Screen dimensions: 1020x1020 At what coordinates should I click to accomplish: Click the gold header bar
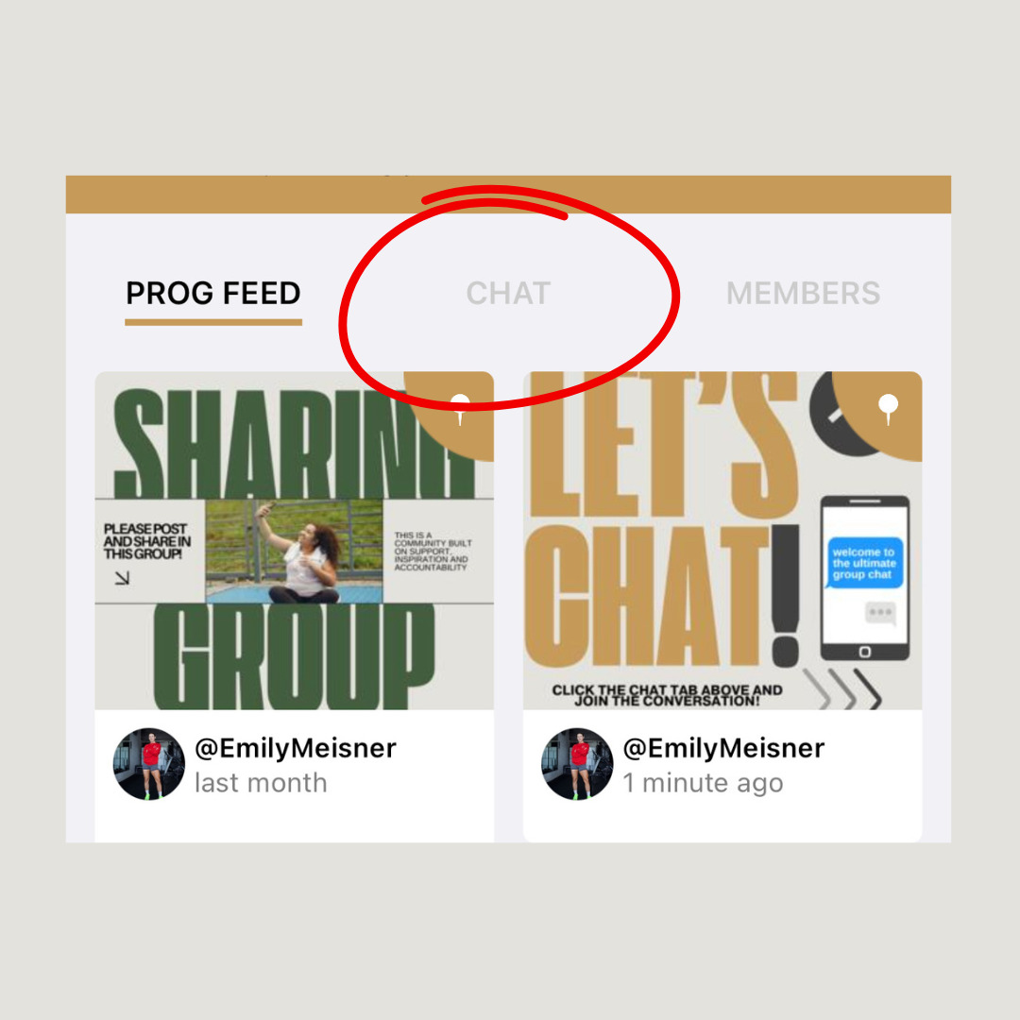pos(508,195)
